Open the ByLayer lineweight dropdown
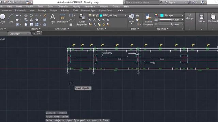 183,20
